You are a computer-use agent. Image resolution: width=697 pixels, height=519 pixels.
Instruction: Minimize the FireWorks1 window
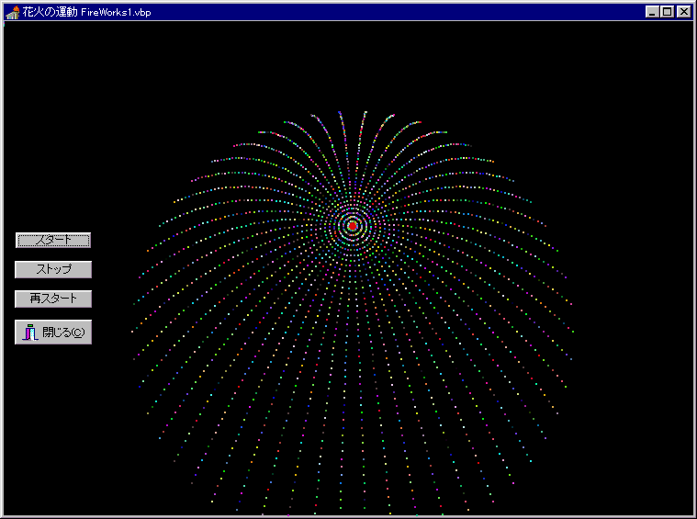point(652,12)
